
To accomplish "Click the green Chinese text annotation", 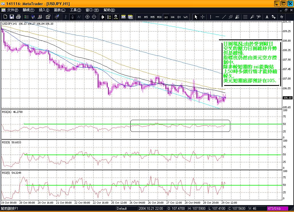I will click(250, 62).
